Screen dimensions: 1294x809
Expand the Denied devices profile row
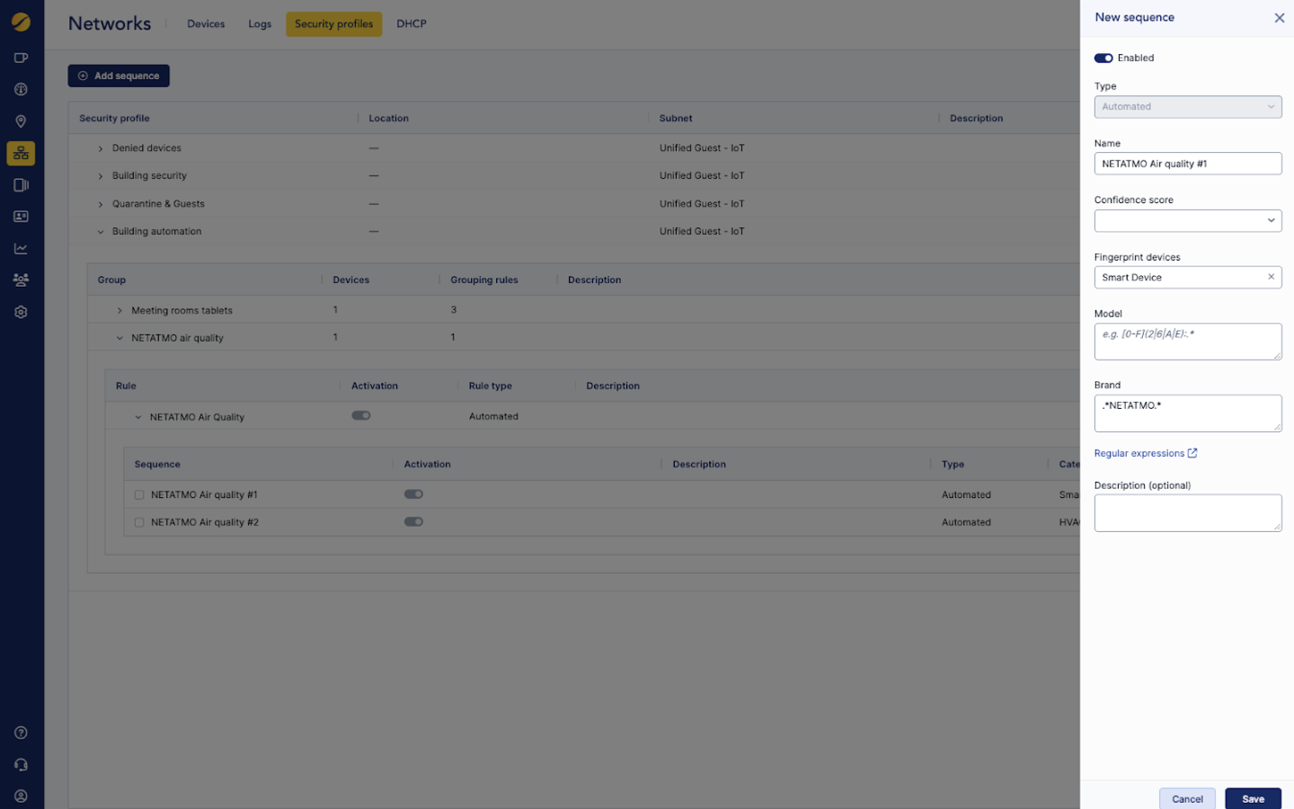tap(101, 149)
